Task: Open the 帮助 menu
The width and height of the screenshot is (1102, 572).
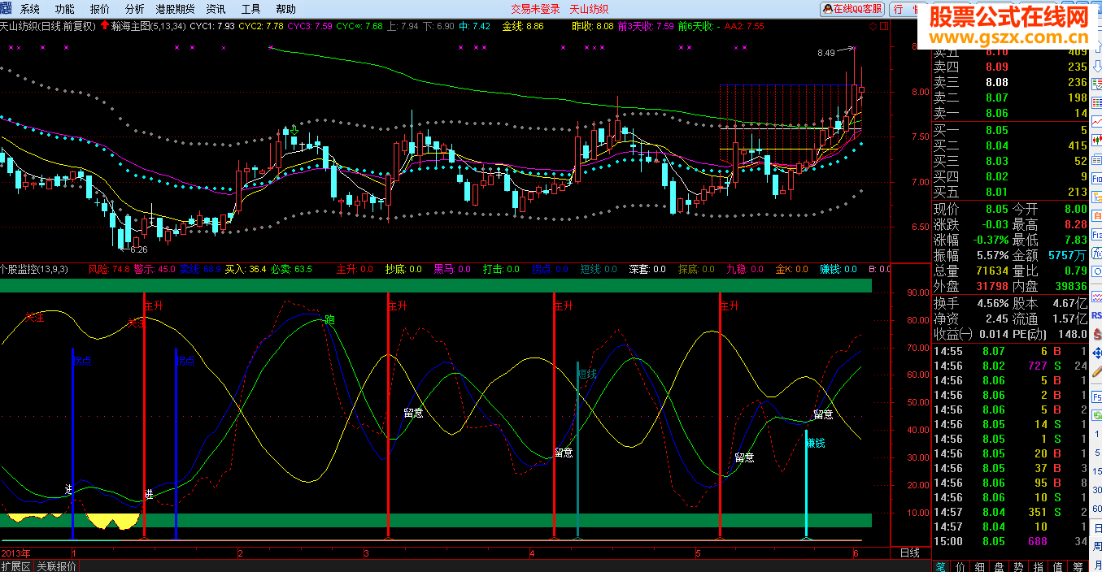Action: click(285, 9)
